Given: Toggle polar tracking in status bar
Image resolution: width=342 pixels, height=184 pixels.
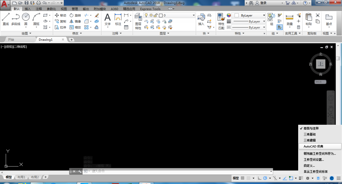Looking at the screenshot, I should click(x=265, y=178).
